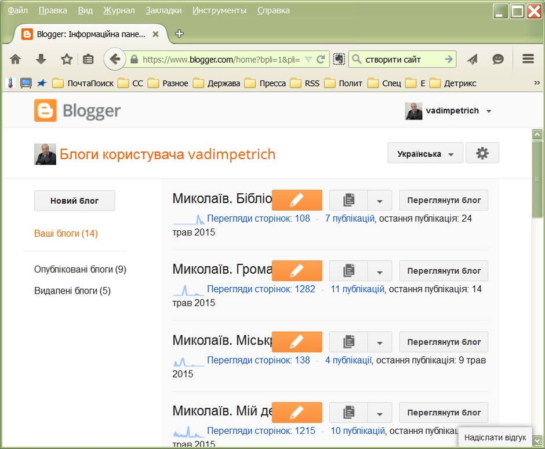Screen dimensions: 545x449
Task: Open the new tab plus button
Action: (x=179, y=34)
